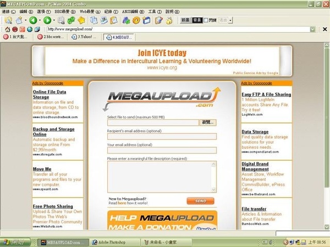Click the blue and green blocks icon
The image size is (330, 247).
tap(126, 20)
